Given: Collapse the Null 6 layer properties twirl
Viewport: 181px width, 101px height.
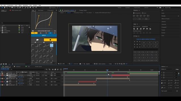Looking at the screenshot, I should pyautogui.click(x=1, y=82).
